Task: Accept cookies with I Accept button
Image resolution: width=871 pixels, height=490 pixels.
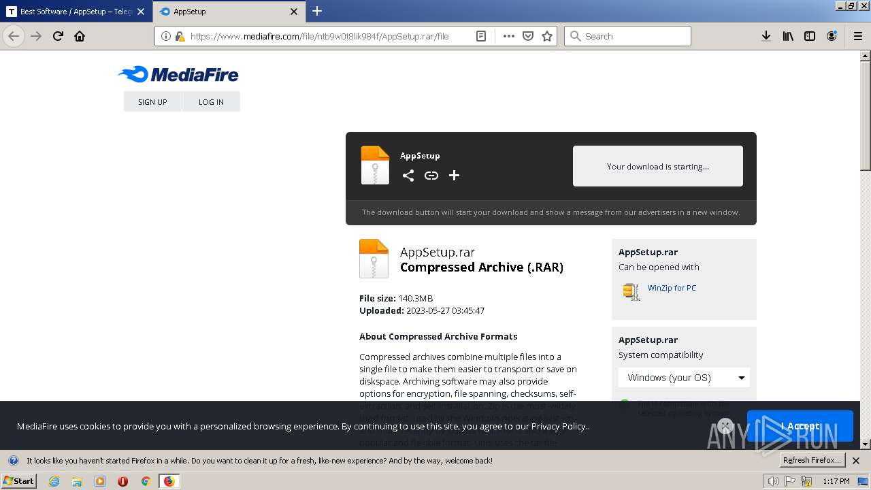Action: point(800,426)
